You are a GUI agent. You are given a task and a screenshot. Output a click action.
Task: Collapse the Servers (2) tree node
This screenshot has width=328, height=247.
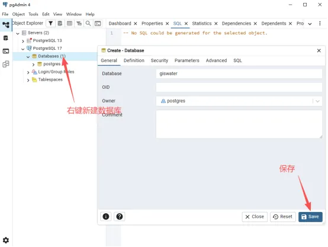(x=18, y=33)
